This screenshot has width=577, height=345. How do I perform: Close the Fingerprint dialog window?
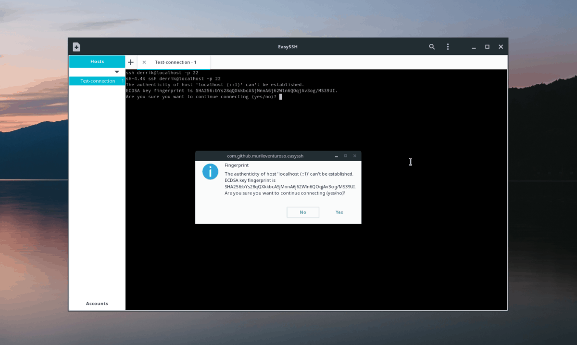(x=355, y=156)
